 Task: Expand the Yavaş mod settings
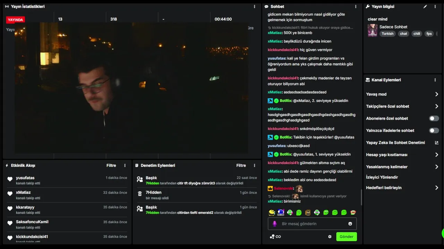[402, 94]
